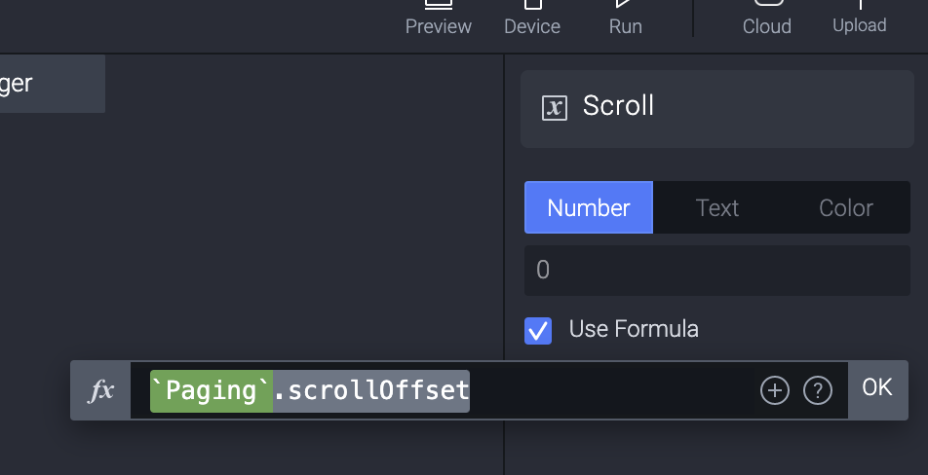Open the Cloud option in toolbar
The width and height of the screenshot is (928, 475).
[x=766, y=18]
